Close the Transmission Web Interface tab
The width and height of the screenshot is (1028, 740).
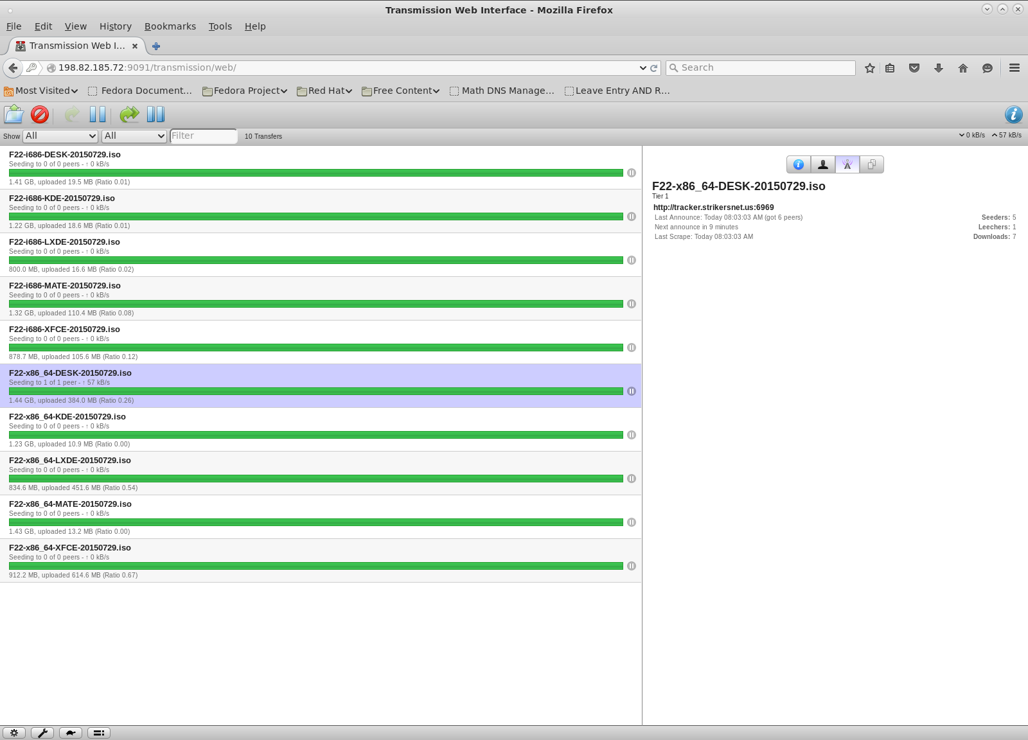[135, 46]
